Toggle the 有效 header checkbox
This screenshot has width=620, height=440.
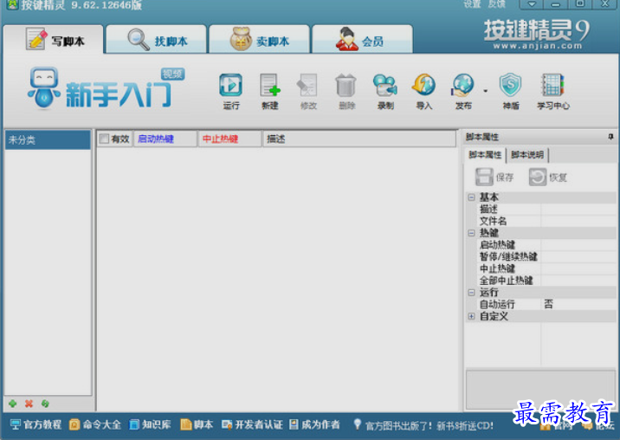click(x=104, y=139)
